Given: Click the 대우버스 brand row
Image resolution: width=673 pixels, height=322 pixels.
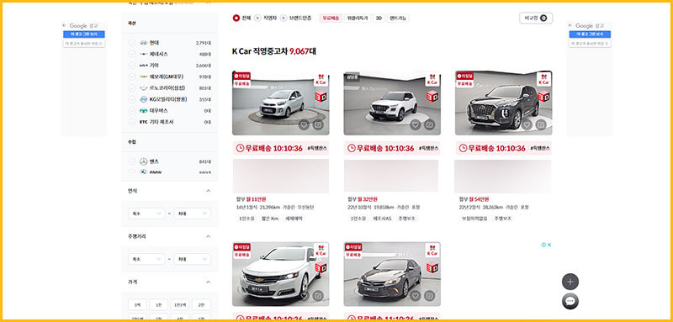Looking at the screenshot, I should click(170, 111).
